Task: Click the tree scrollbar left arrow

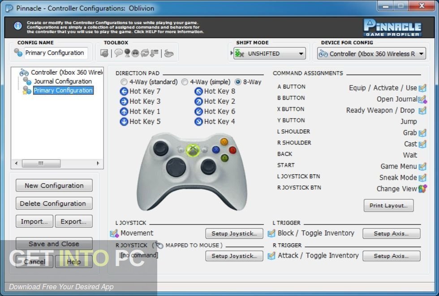Action: pos(16,163)
